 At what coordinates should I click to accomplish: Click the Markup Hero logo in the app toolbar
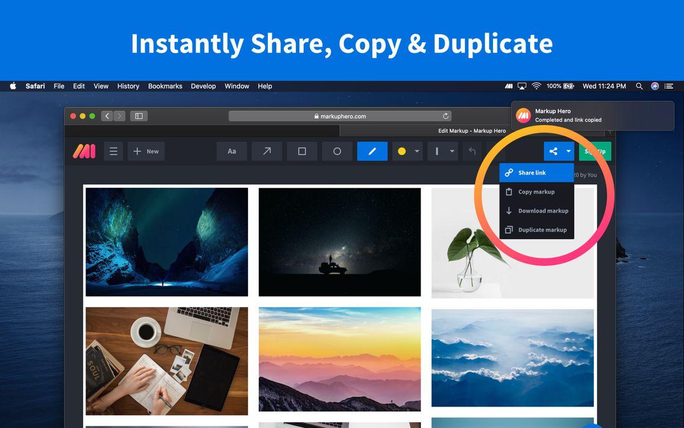pyautogui.click(x=84, y=151)
